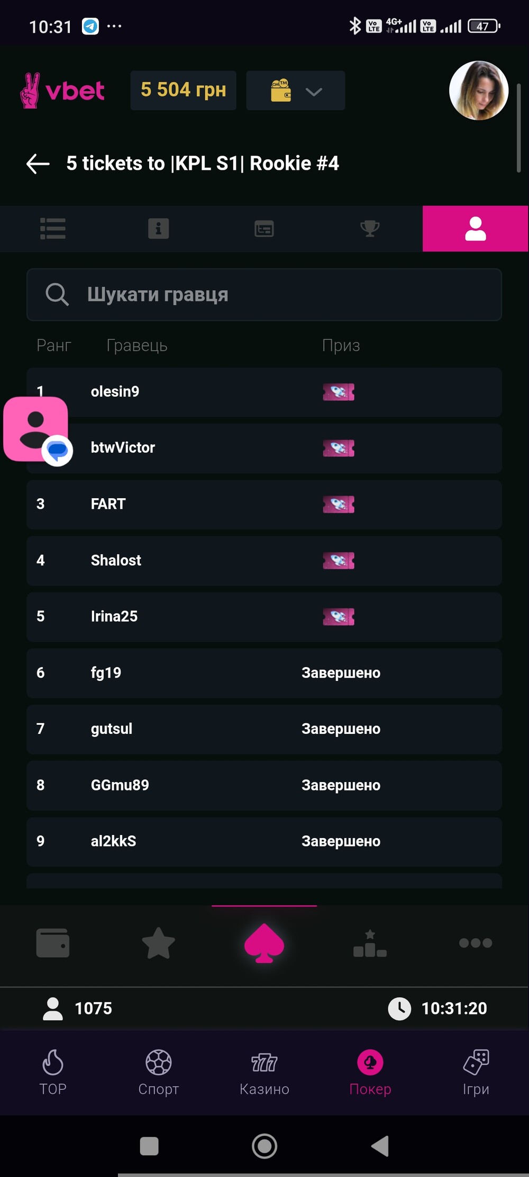The width and height of the screenshot is (529, 1177).
Task: Open the tournament info tab
Action: point(158,229)
